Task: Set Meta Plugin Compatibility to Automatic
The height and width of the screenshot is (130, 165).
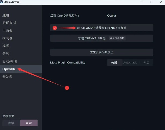Action: [130, 63]
